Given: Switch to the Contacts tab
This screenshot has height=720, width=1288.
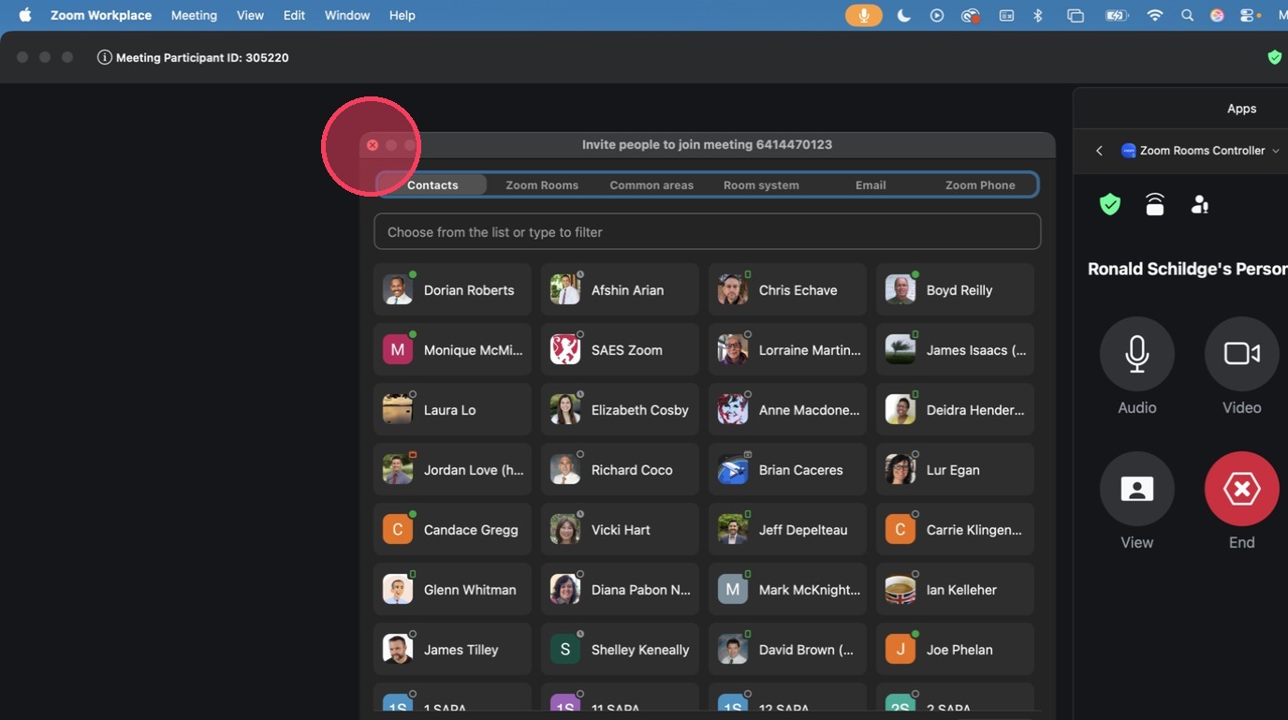Looking at the screenshot, I should (432, 184).
